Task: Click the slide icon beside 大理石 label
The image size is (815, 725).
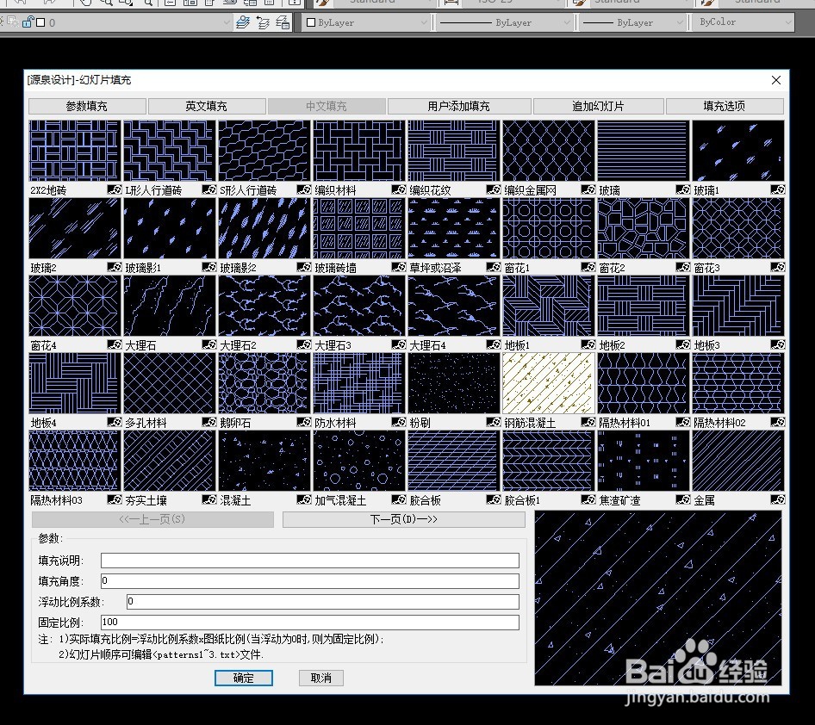Action: coord(209,344)
